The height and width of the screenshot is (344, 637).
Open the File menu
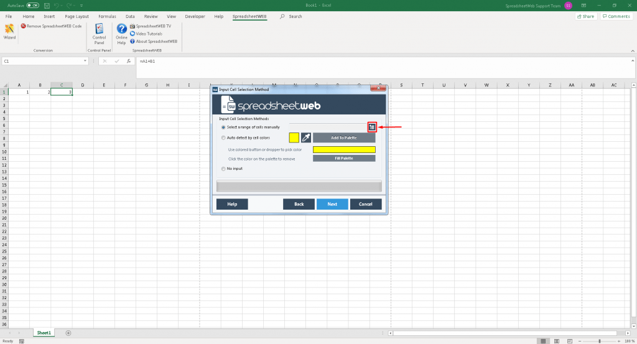click(9, 17)
